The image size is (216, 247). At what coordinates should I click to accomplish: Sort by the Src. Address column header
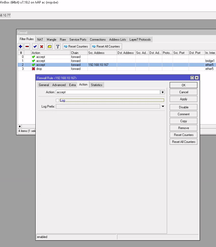(x=102, y=53)
